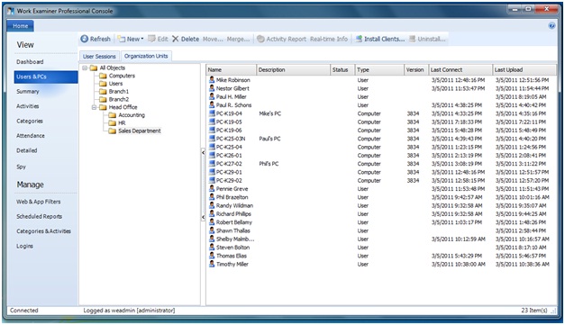Select the All Objects folder
565x325 pixels.
(x=108, y=68)
